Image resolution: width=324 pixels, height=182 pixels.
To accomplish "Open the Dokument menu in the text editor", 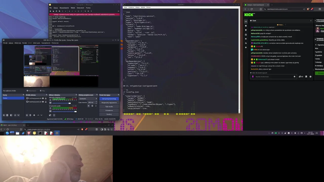I will [80, 8].
